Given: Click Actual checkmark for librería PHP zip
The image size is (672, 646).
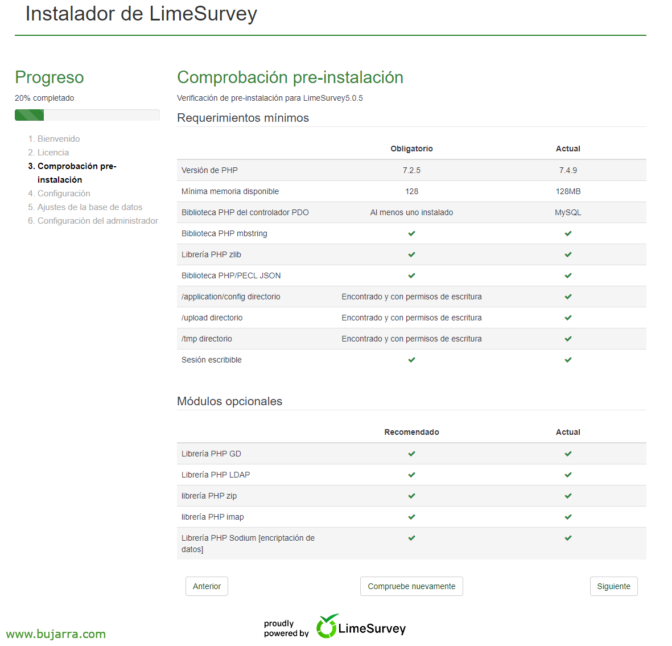Looking at the screenshot, I should click(x=568, y=496).
